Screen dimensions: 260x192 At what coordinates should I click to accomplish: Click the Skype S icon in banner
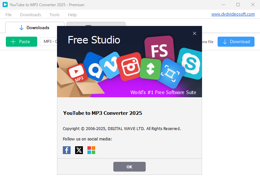(190, 64)
